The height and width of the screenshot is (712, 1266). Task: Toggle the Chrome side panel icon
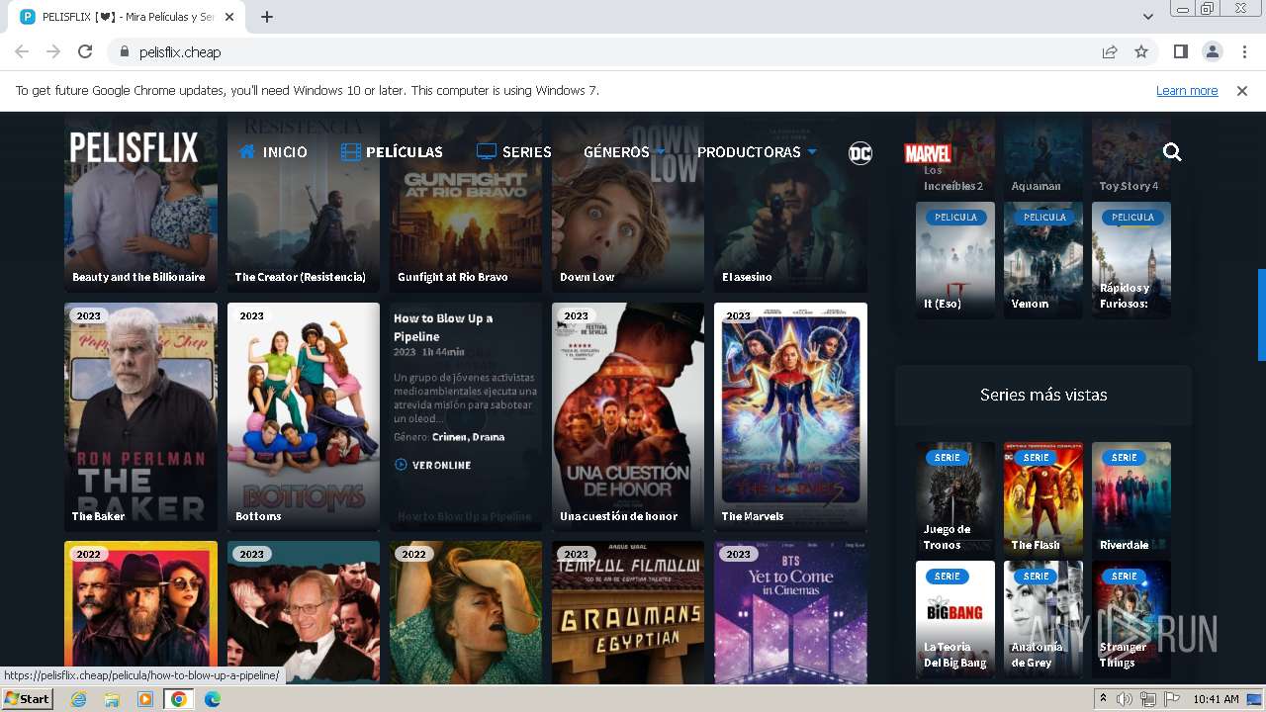tap(1180, 51)
